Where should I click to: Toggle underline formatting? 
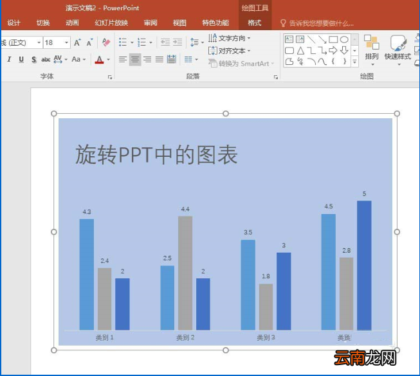21,59
